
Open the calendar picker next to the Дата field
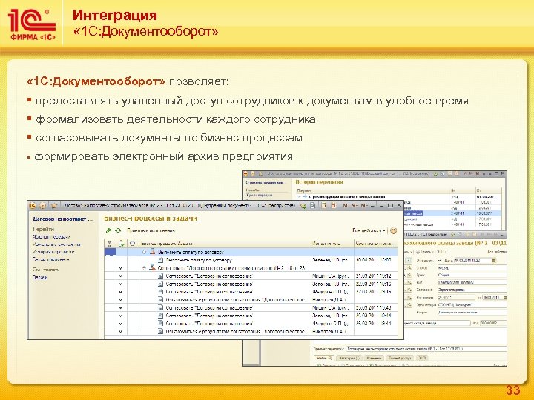click(494, 261)
